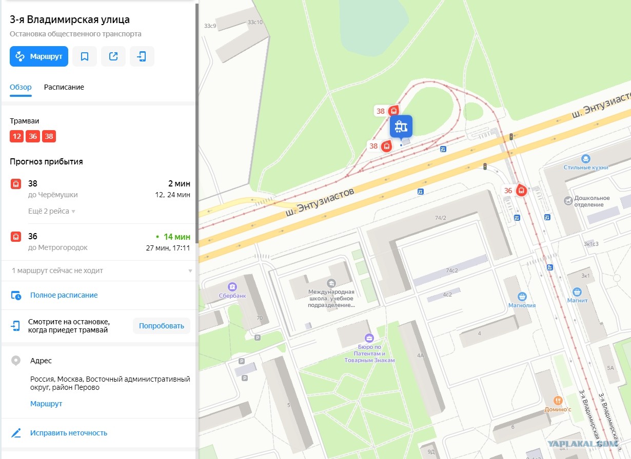Select tram route 36 badge under Трамваи
This screenshot has width=631, height=459.
click(x=33, y=136)
